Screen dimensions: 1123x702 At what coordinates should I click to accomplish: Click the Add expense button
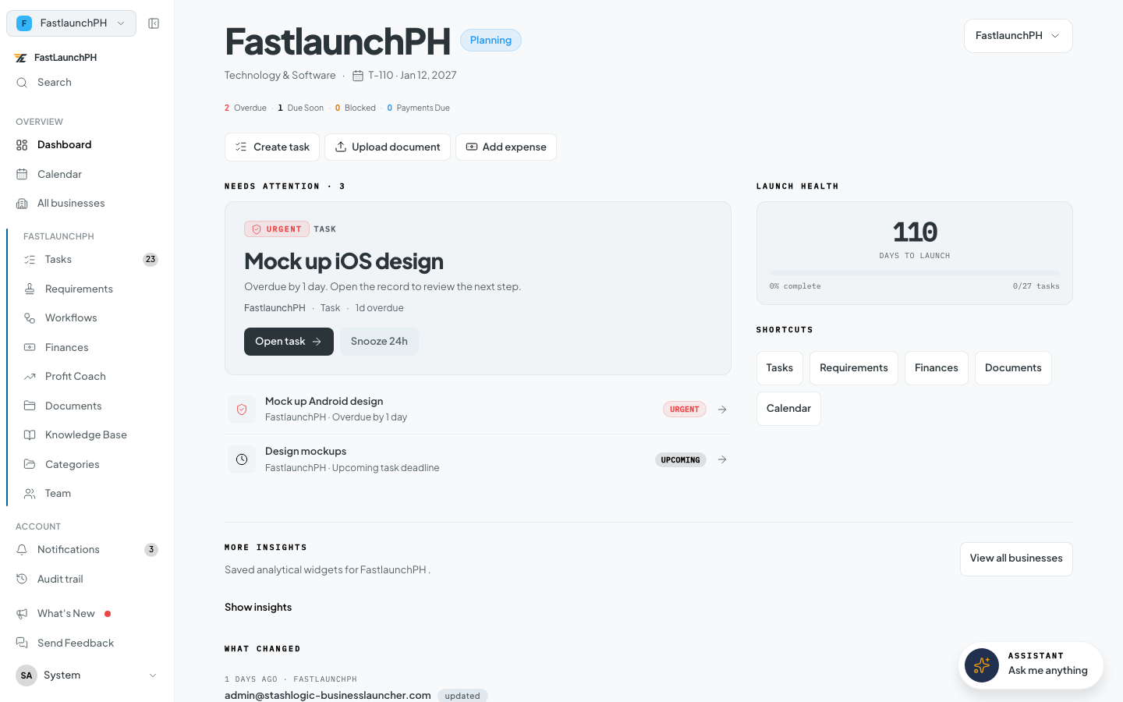[x=506, y=147]
